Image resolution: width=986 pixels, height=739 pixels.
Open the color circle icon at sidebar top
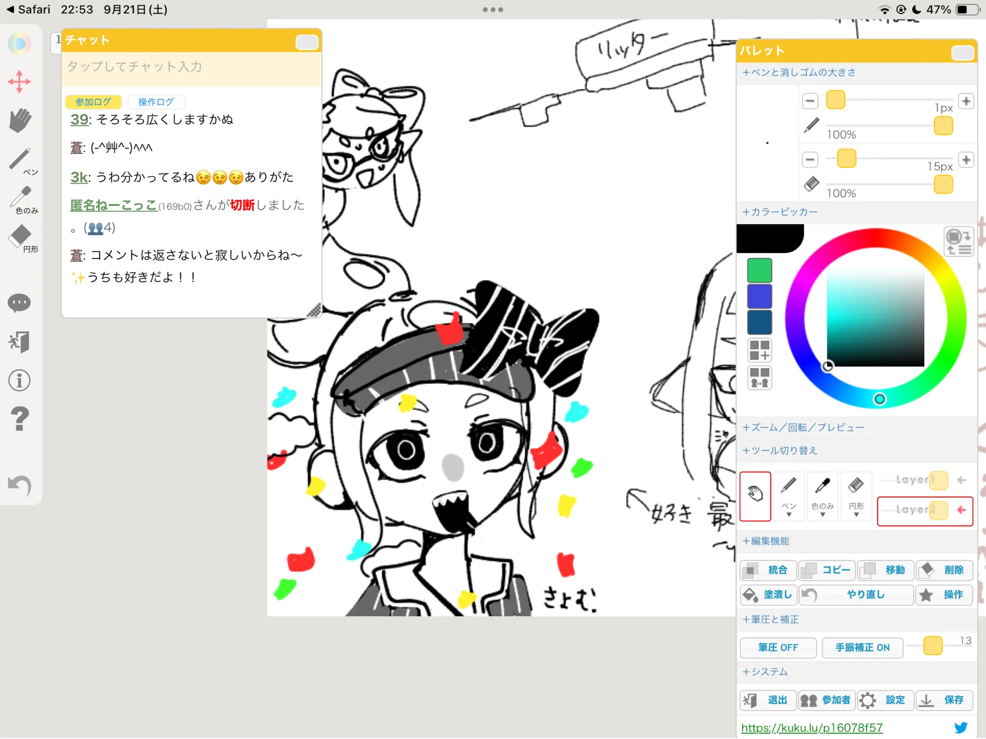[19, 43]
